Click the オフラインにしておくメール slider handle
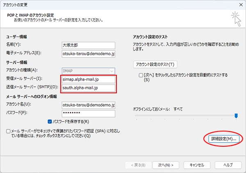246x173 pixels. pyautogui.click(x=236, y=116)
